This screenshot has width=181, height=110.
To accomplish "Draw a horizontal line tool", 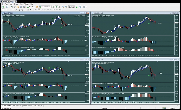I will [13, 10].
